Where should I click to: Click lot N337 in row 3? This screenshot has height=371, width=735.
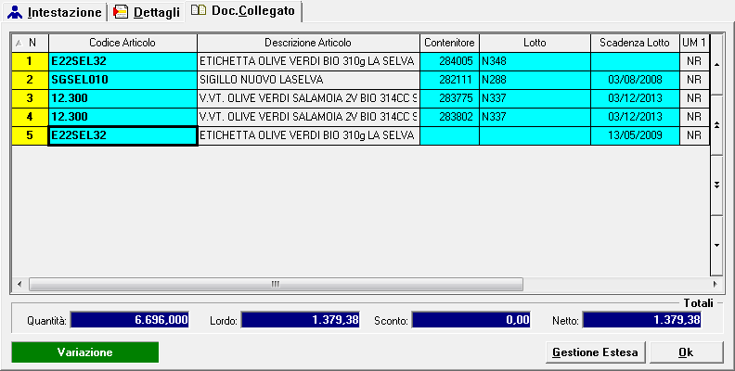pyautogui.click(x=535, y=98)
